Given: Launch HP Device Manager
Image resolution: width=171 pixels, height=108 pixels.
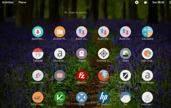Looking at the screenshot, I should pyautogui.click(x=104, y=97).
